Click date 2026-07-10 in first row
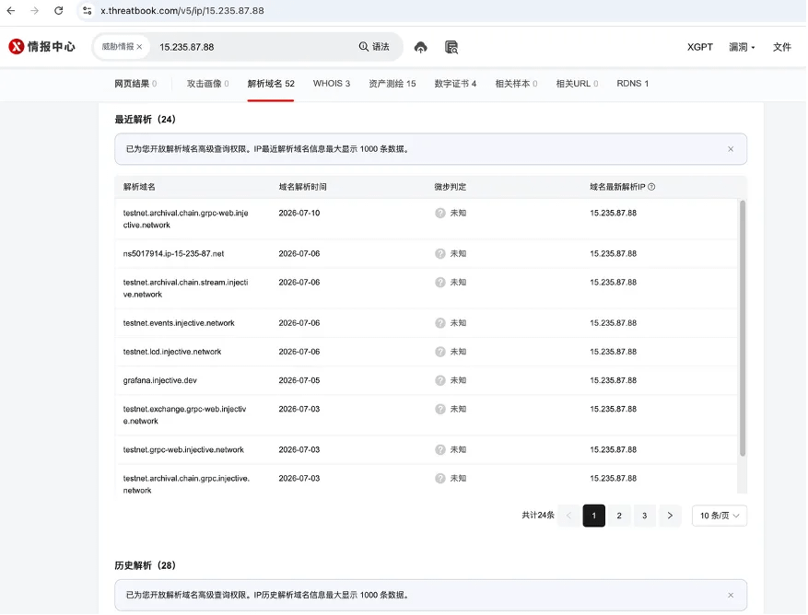 point(299,214)
